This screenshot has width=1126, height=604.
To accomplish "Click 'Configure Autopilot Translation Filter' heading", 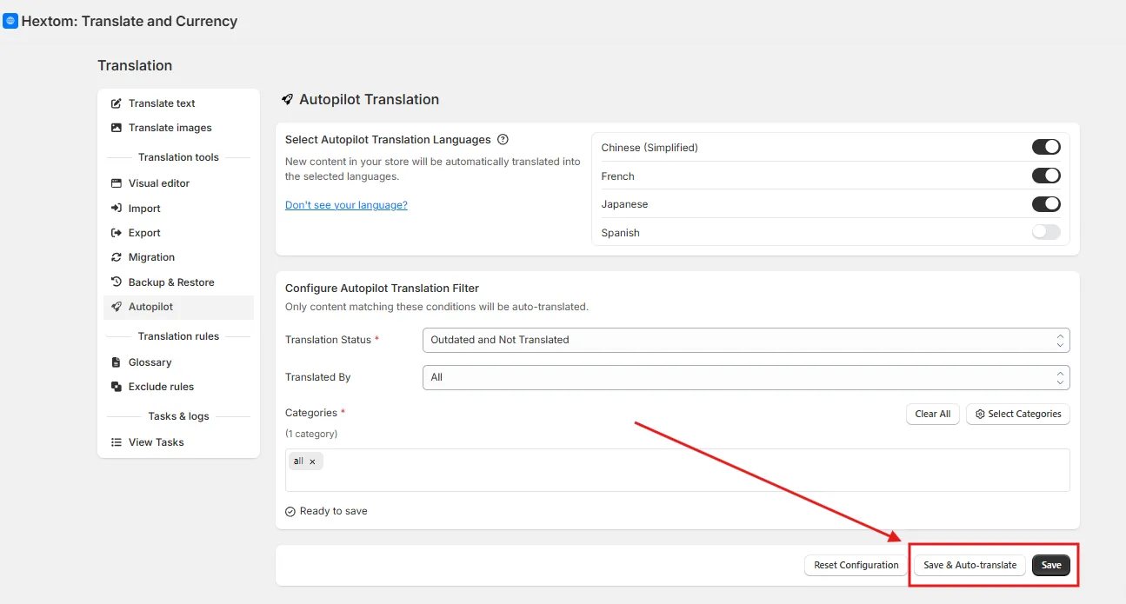I will click(x=382, y=288).
